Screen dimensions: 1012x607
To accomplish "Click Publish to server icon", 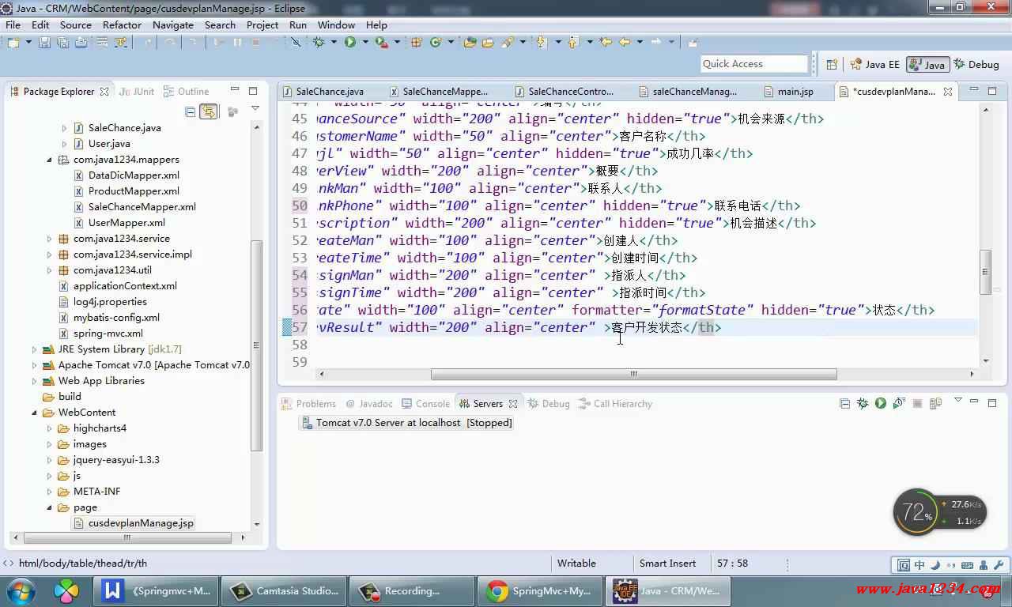I will click(x=935, y=403).
